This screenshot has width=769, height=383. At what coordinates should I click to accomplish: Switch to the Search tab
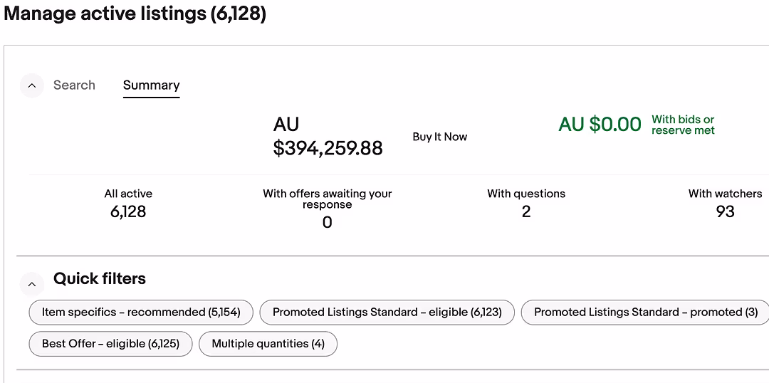coord(74,85)
